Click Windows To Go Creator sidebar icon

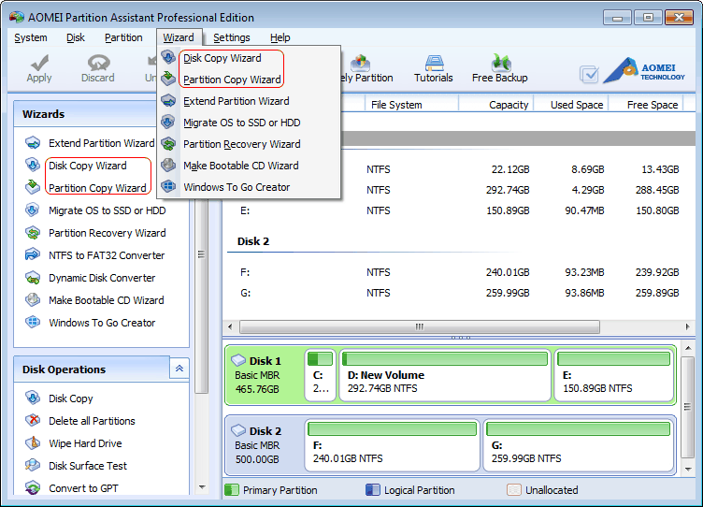(x=33, y=322)
